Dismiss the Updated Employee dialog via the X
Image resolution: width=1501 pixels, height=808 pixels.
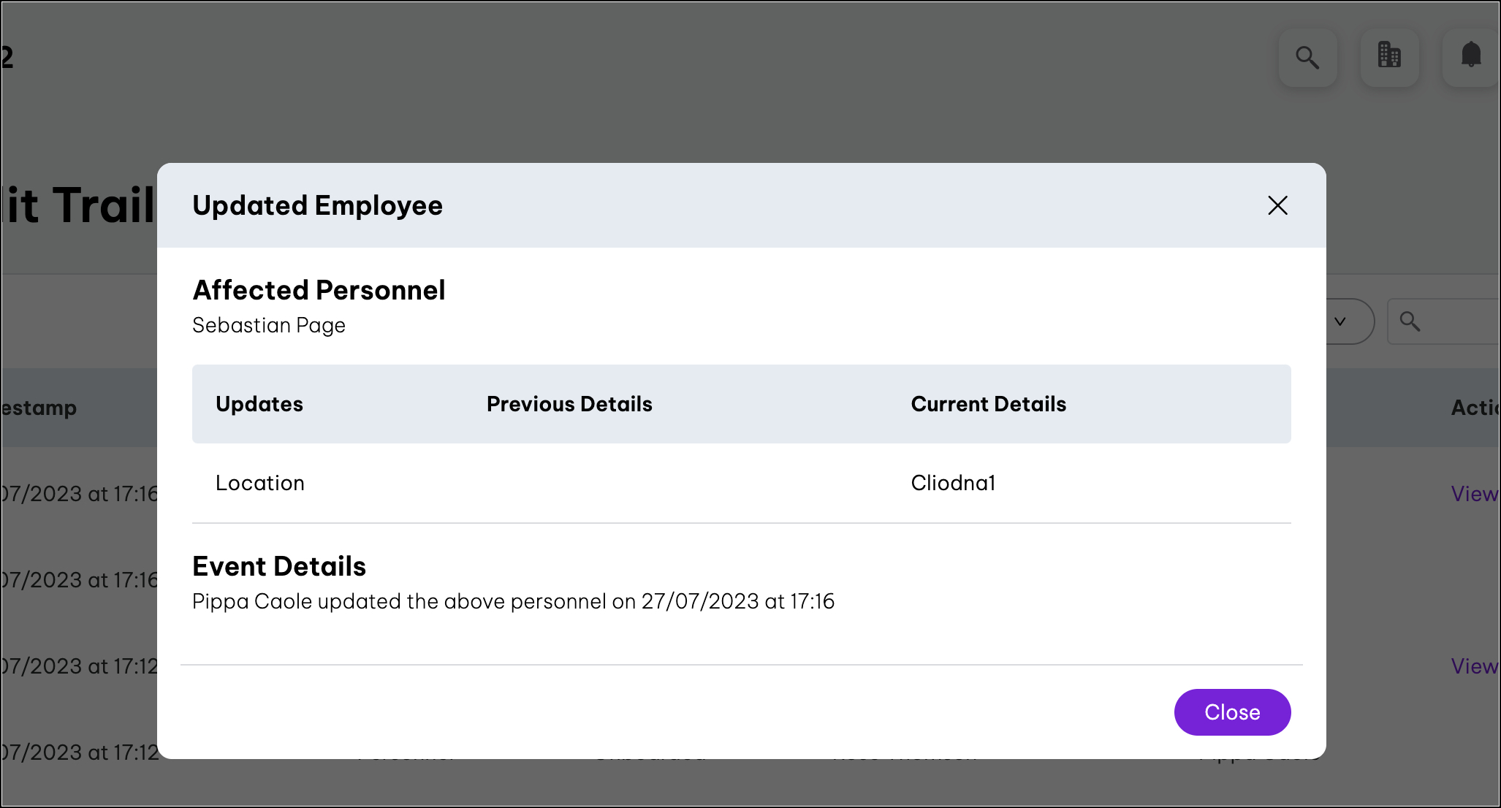(1277, 206)
